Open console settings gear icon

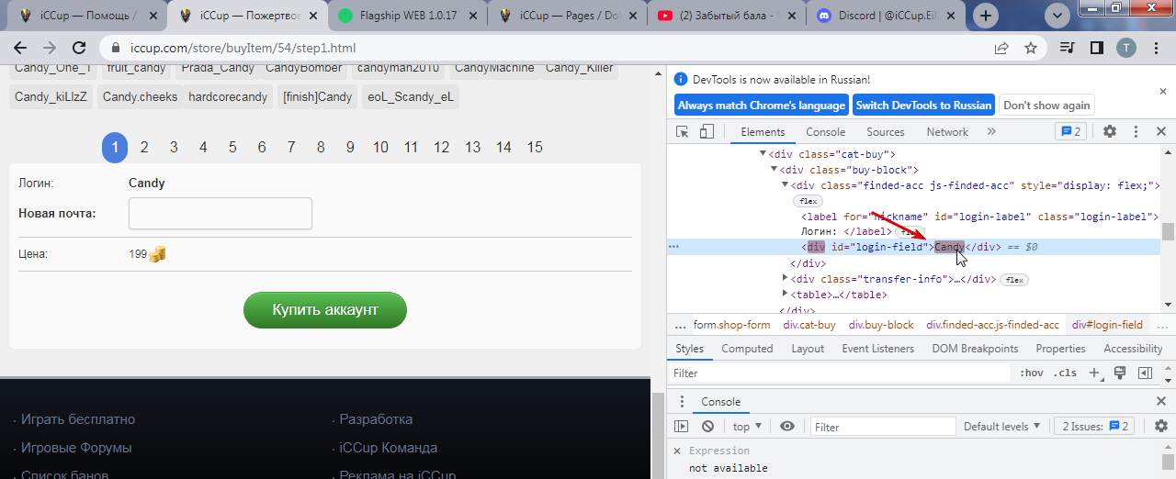[1161, 427]
